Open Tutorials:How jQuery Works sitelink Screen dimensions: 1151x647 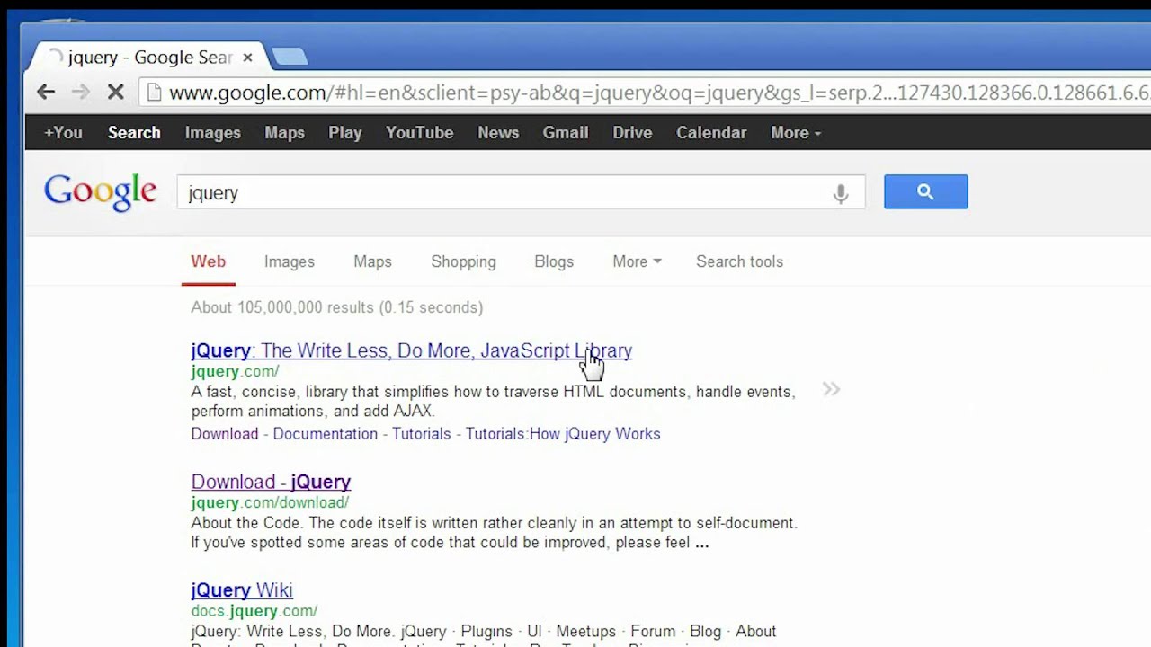point(563,434)
